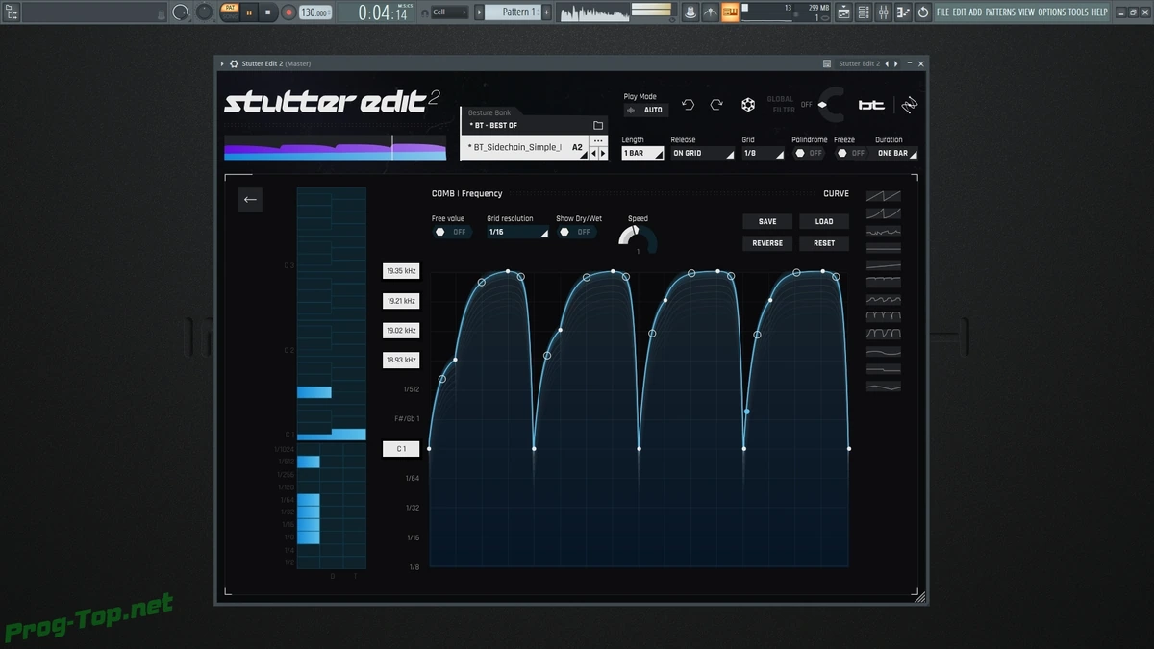This screenshot has width=1154, height=649.
Task: Select the first curve preset thumbnail (ramp)
Action: tap(884, 196)
